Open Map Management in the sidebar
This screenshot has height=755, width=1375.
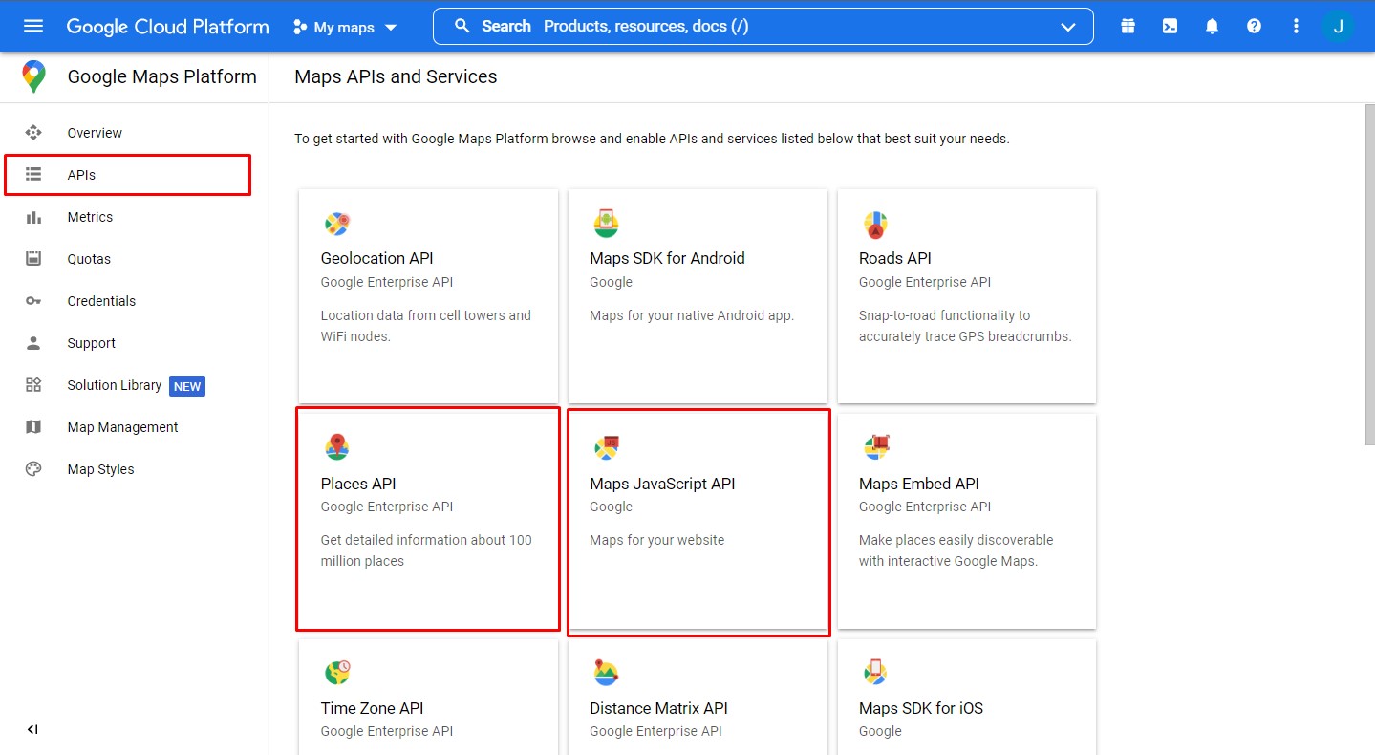coord(122,427)
